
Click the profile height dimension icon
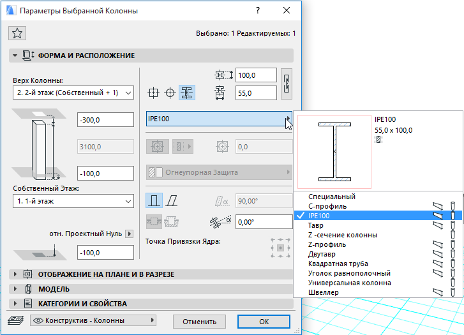point(224,75)
